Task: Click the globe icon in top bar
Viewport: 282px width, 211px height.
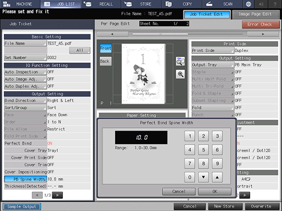Action: pos(248,4)
